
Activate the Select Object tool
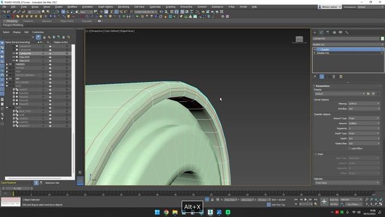click(x=43, y=12)
